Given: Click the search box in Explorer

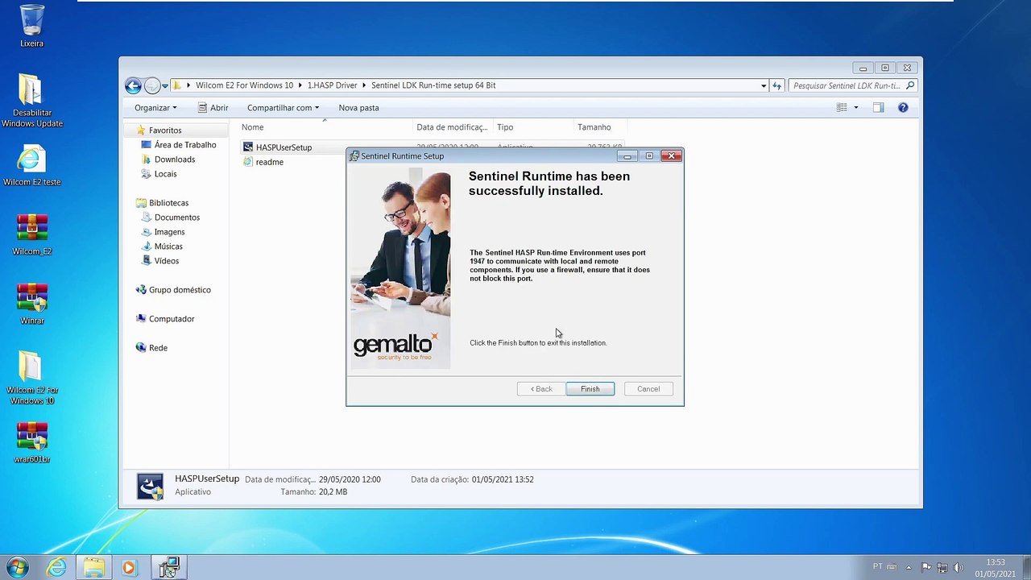Looking at the screenshot, I should pyautogui.click(x=852, y=85).
